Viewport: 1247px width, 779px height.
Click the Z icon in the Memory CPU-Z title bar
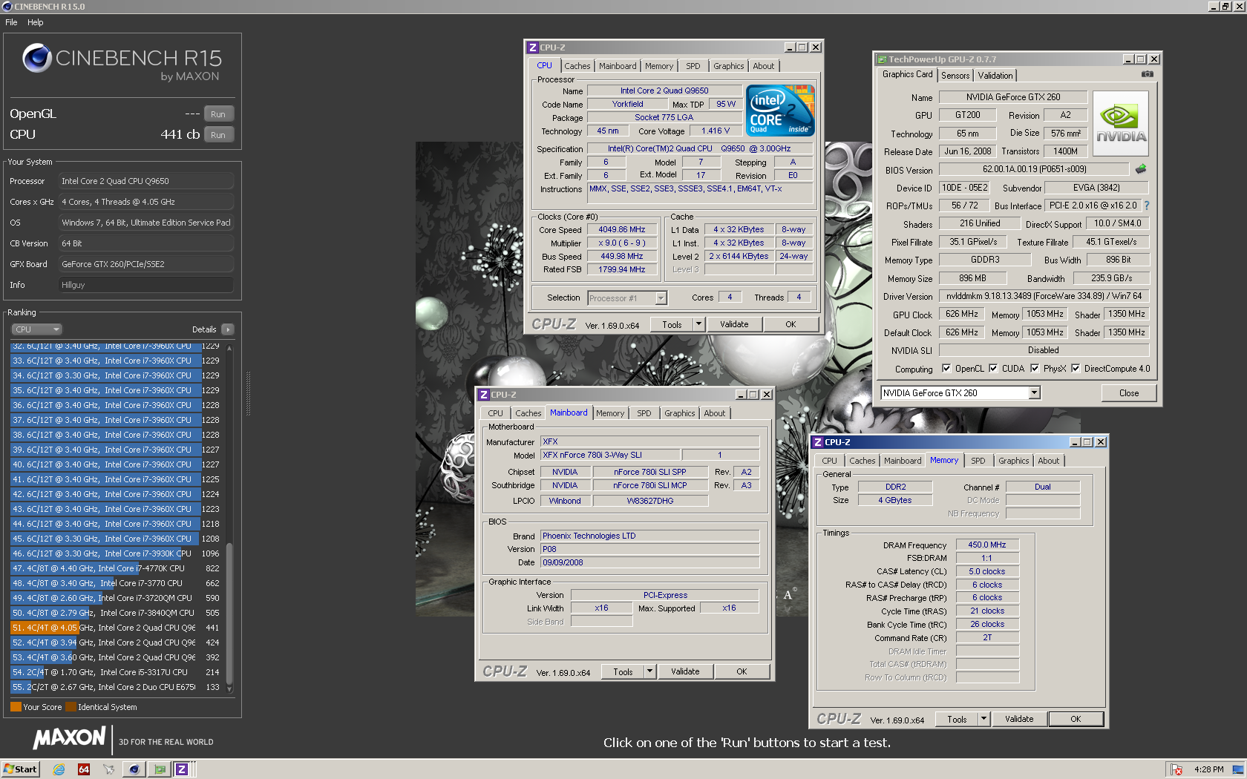coord(817,442)
